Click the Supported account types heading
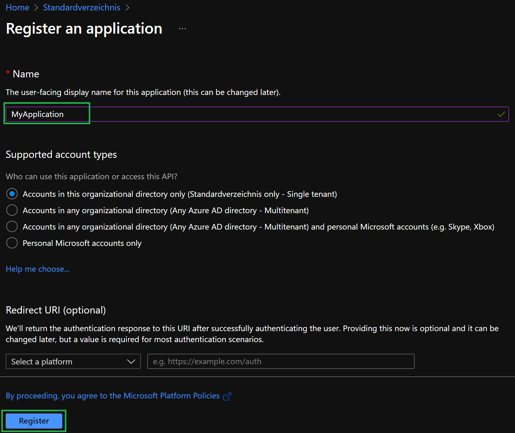Image resolution: width=515 pixels, height=433 pixels. 61,155
